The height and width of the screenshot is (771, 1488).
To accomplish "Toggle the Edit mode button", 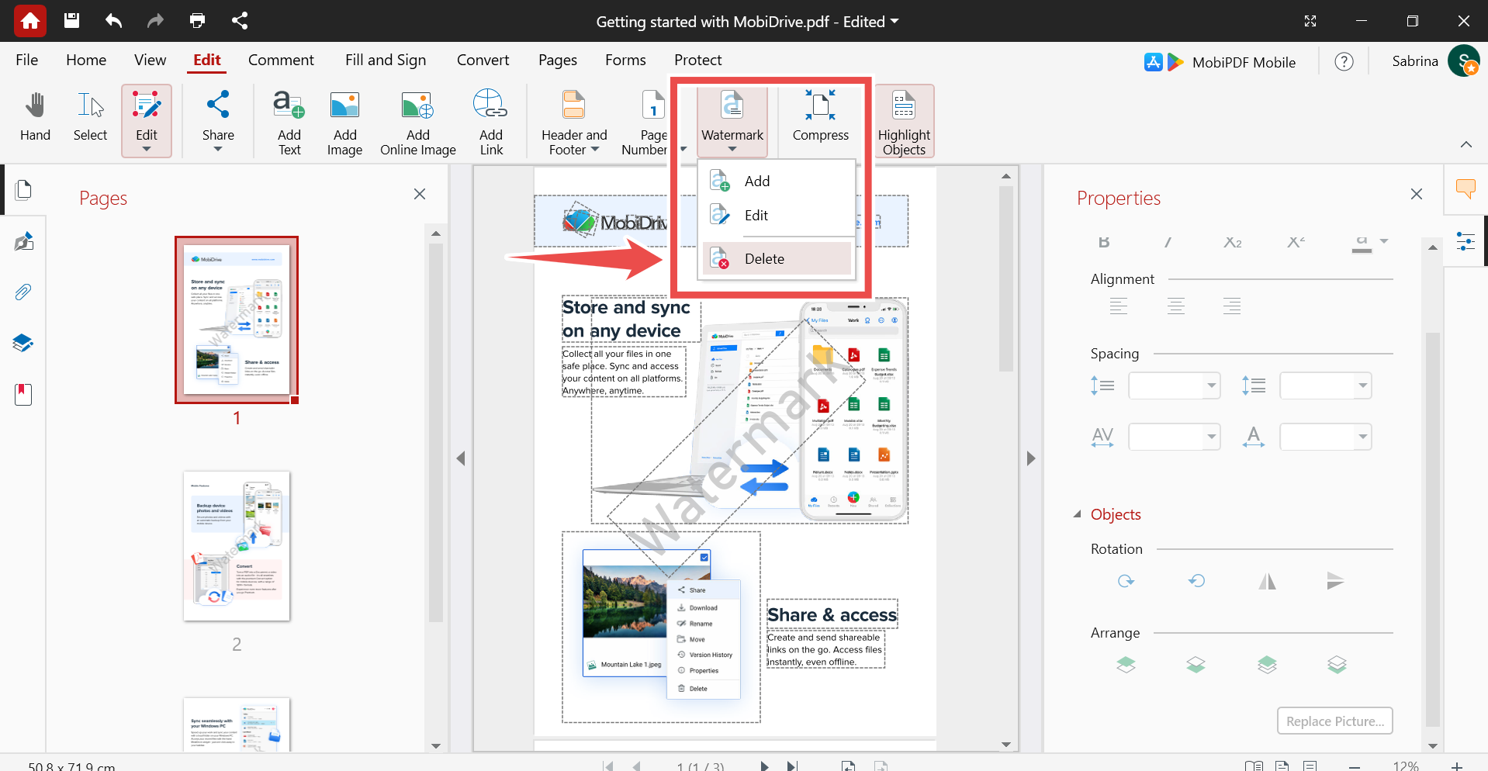I will 147,121.
